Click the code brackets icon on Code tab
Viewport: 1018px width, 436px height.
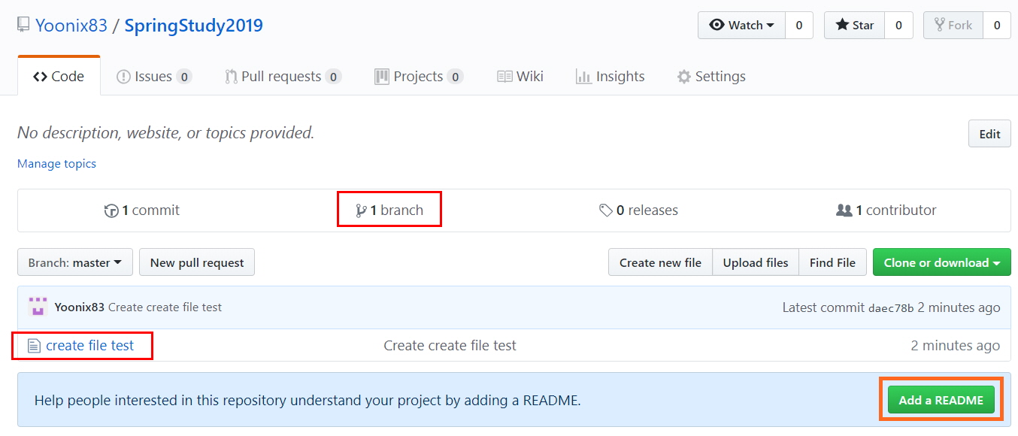[41, 77]
